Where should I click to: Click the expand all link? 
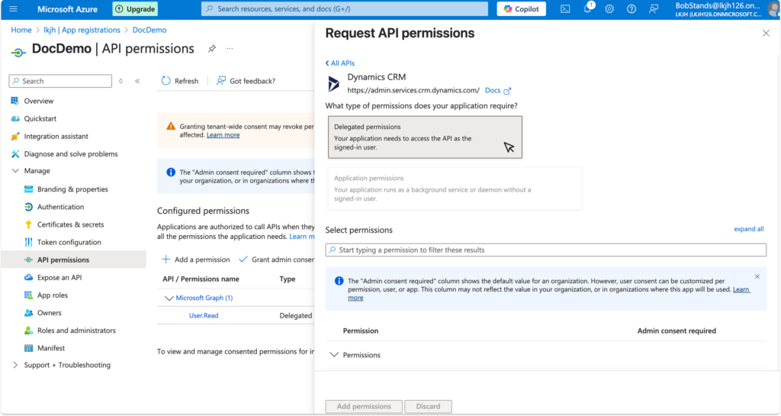click(748, 229)
